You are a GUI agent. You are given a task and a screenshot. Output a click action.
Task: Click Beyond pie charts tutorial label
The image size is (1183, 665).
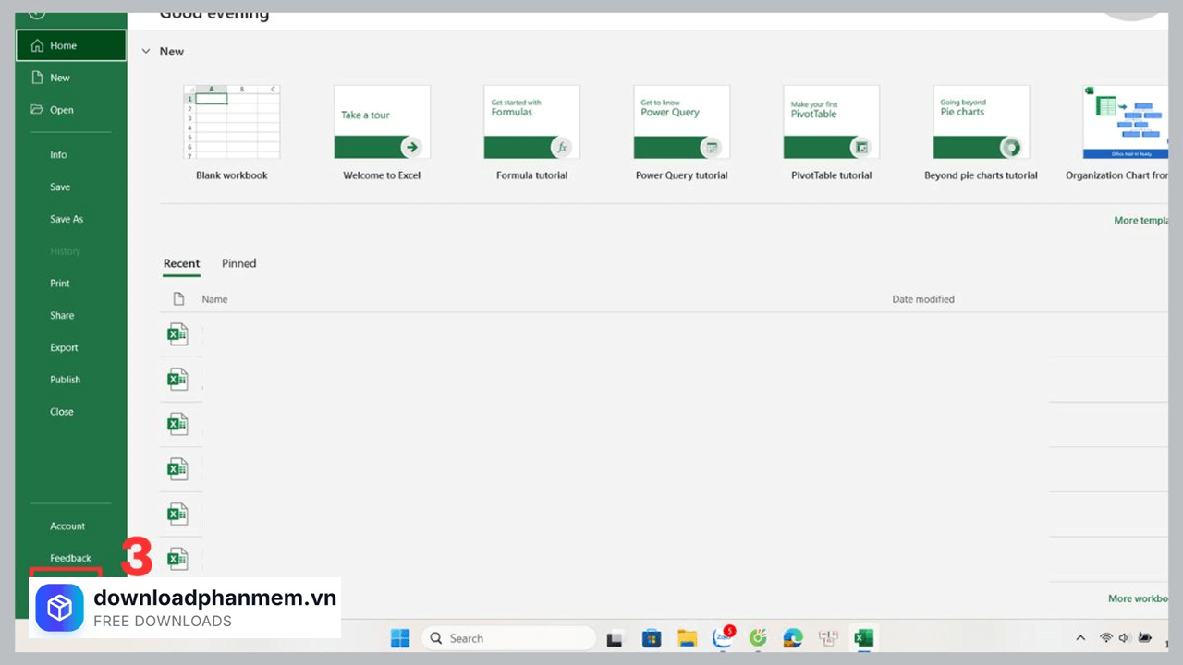981,175
